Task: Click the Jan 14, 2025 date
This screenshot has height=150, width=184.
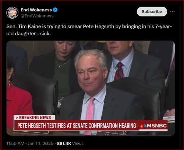Action: [40, 143]
